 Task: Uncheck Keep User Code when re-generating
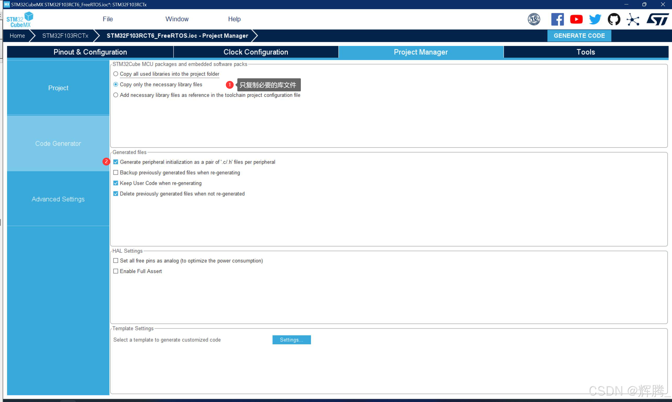[x=116, y=183]
